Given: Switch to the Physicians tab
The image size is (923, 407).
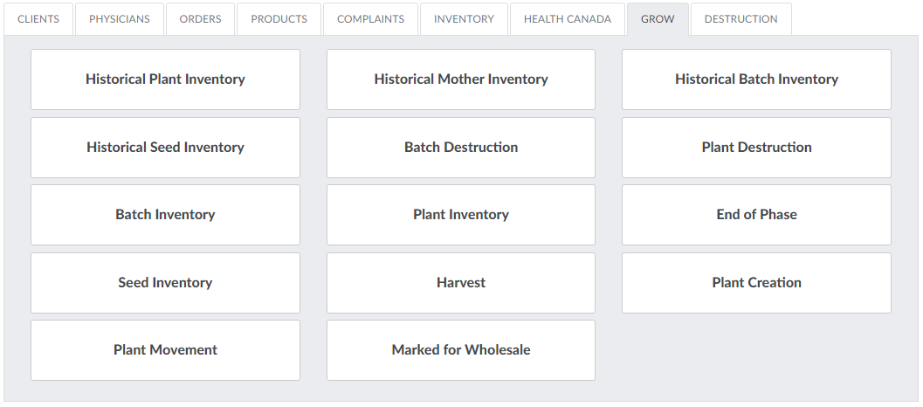Looking at the screenshot, I should point(120,19).
